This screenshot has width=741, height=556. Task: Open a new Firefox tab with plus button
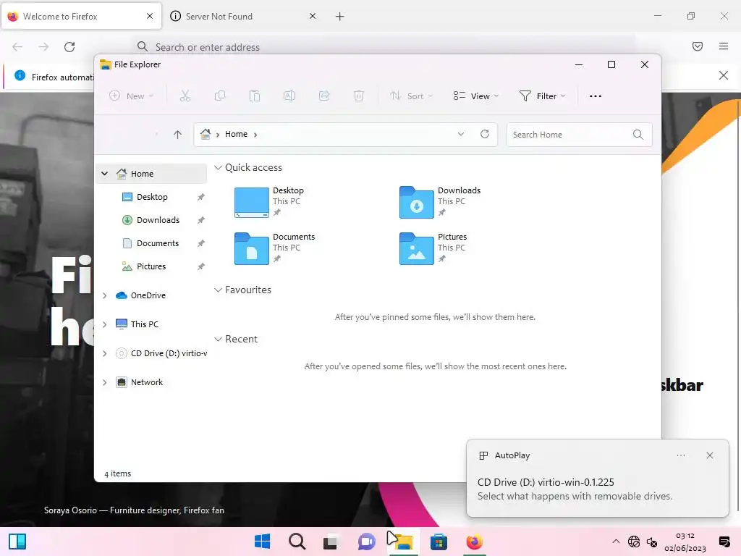click(x=340, y=17)
